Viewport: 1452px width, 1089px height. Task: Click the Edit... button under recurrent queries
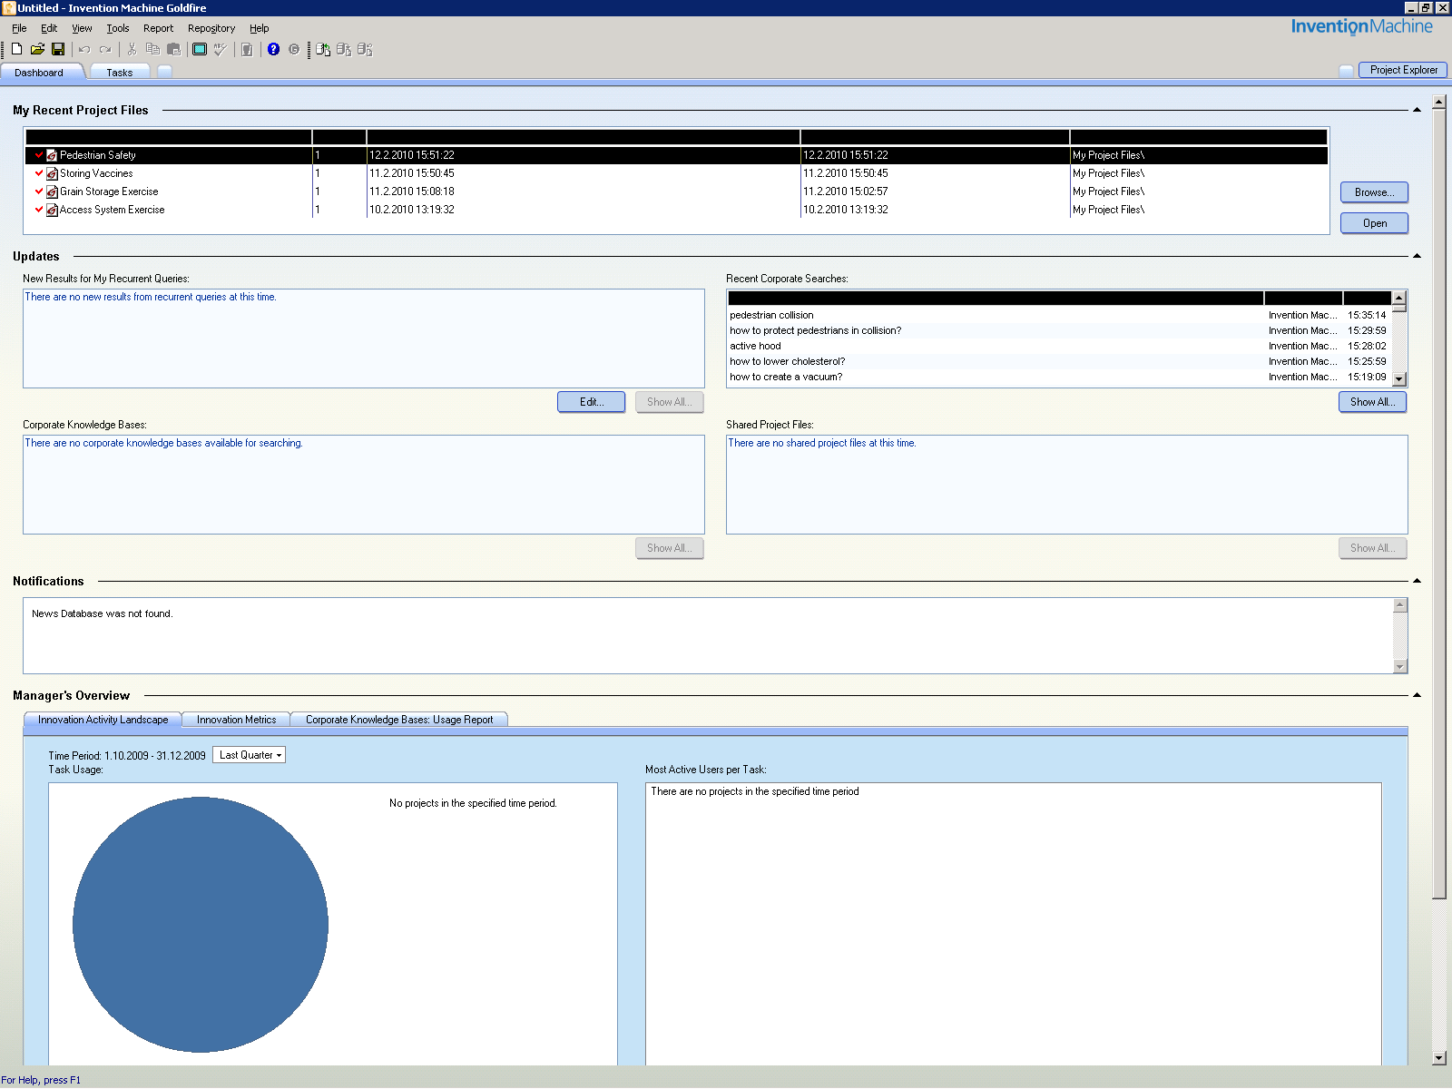pos(591,402)
